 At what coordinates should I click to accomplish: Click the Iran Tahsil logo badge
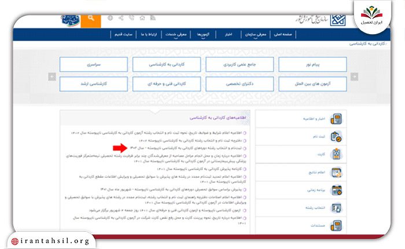[371, 16]
